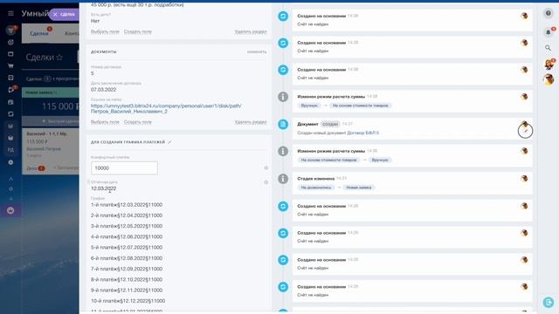Click into the 10000 input field
This screenshot has width=559, height=314.
click(x=124, y=168)
